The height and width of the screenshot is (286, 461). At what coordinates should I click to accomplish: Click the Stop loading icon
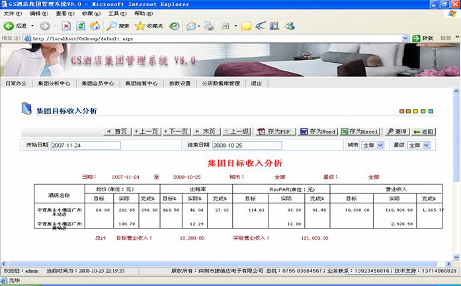(66, 26)
